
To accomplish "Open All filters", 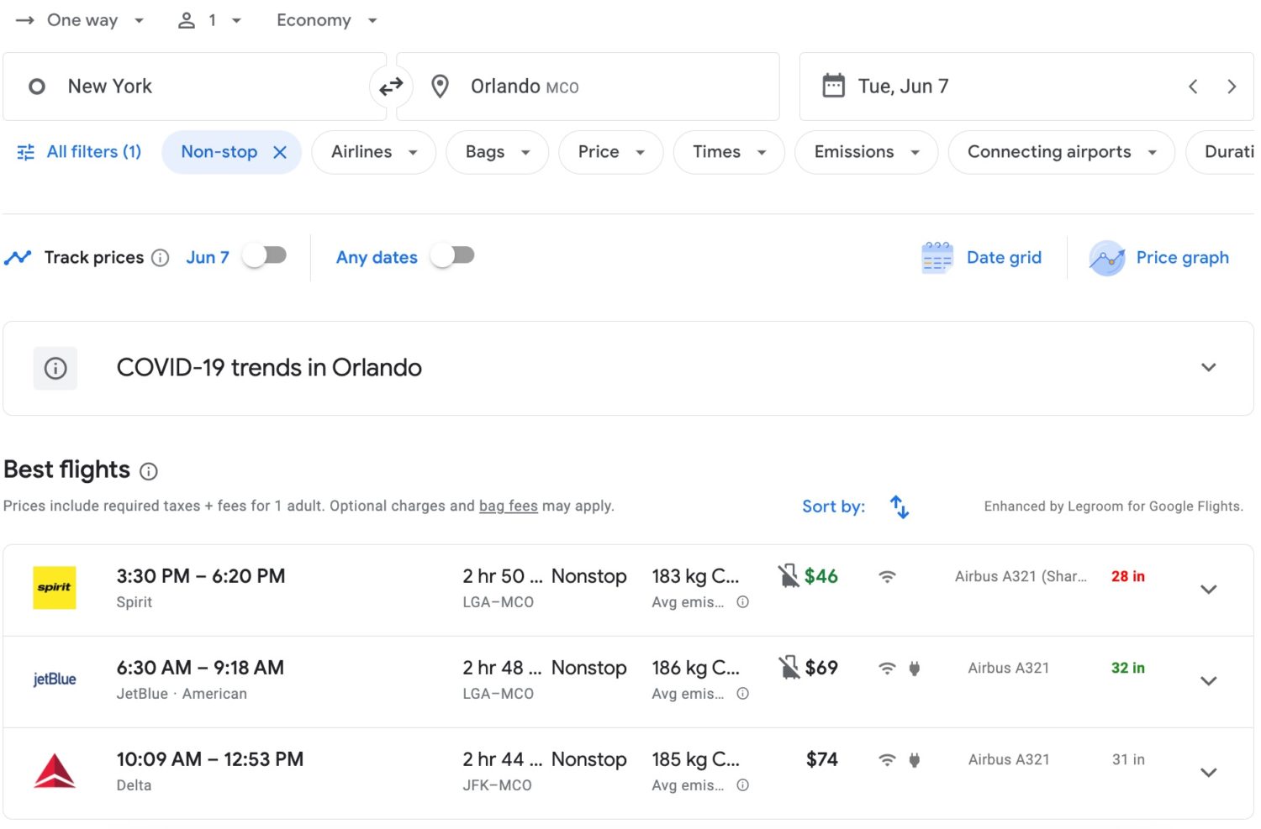I will (x=78, y=152).
